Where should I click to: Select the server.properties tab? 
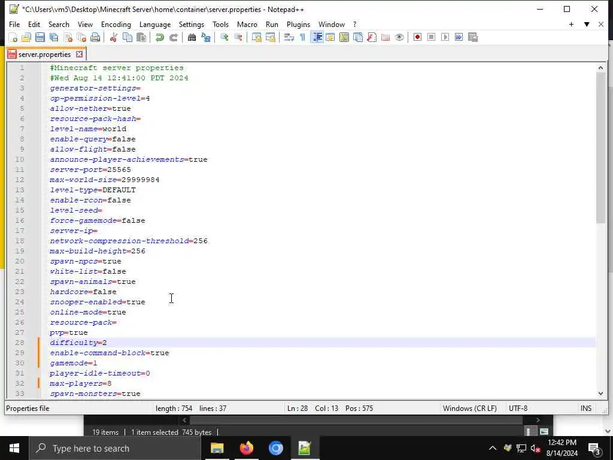coord(44,55)
